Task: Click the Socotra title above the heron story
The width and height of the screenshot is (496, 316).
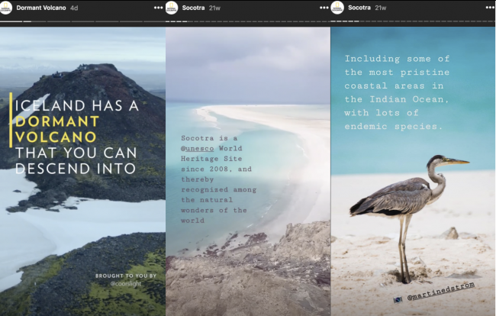Action: (359, 8)
